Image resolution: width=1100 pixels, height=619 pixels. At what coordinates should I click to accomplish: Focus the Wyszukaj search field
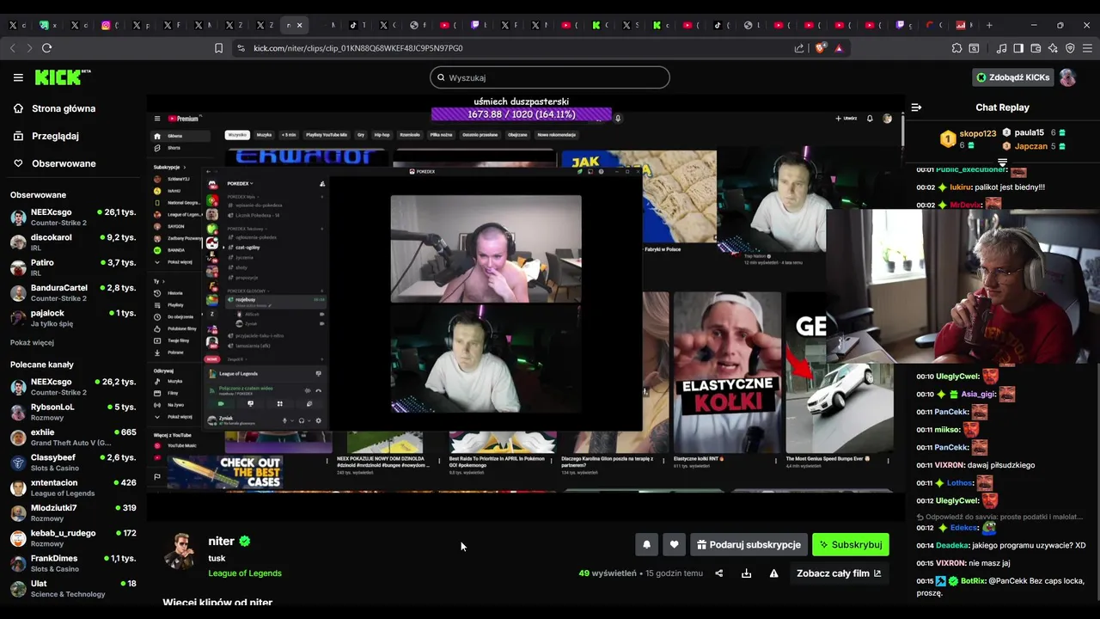point(550,77)
